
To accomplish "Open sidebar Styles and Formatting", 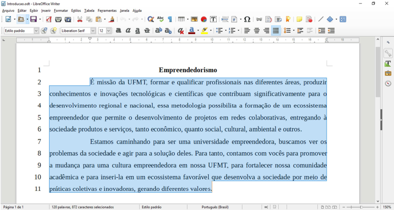I will tap(388, 63).
